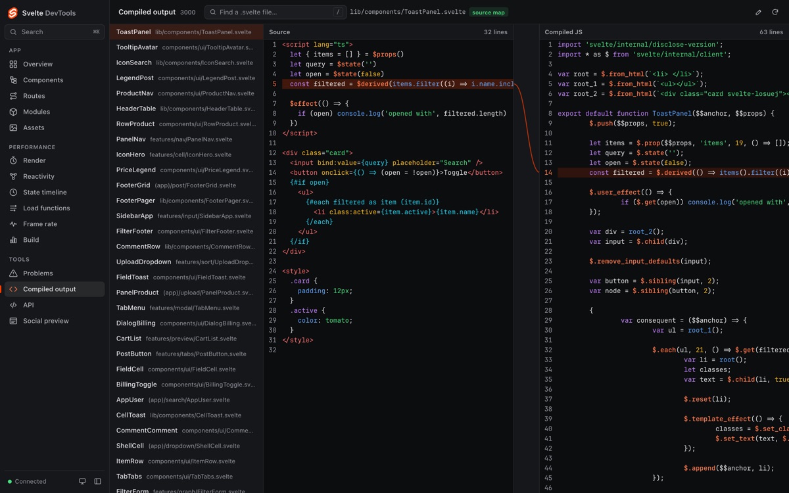Select PanelNav component file
Image resolution: width=789 pixels, height=493 pixels.
pos(186,139)
